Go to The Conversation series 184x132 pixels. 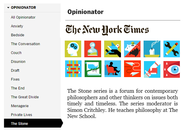click(x=25, y=44)
